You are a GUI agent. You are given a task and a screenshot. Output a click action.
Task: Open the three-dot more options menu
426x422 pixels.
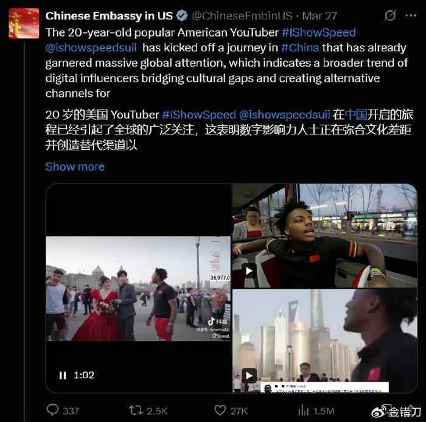(x=411, y=15)
